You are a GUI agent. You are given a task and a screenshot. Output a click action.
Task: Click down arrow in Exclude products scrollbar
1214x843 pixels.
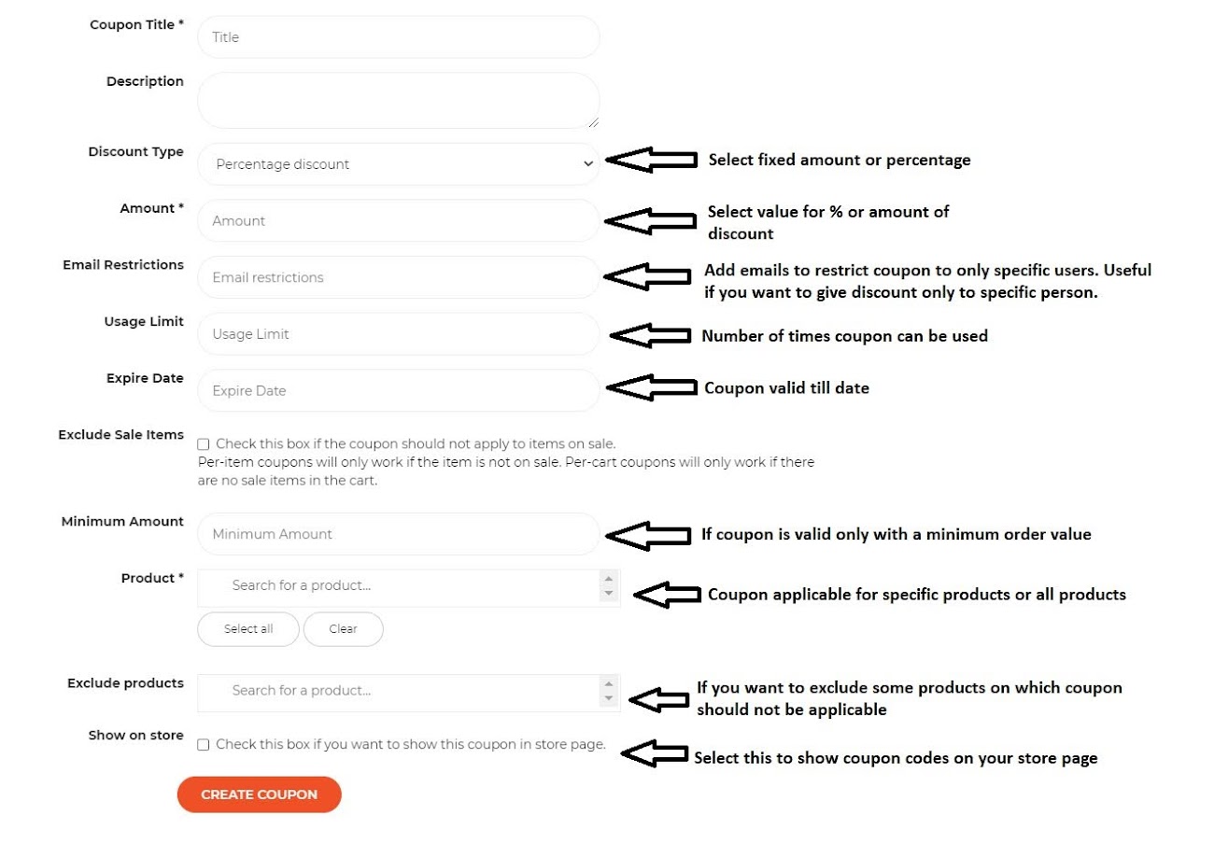[x=609, y=698]
